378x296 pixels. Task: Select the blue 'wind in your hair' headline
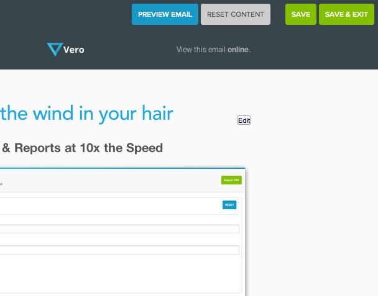86,114
